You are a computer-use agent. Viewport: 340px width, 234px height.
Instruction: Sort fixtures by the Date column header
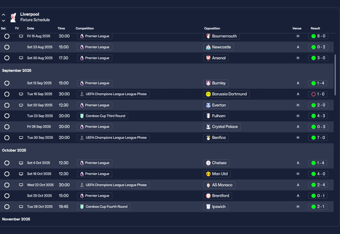[x=31, y=28]
